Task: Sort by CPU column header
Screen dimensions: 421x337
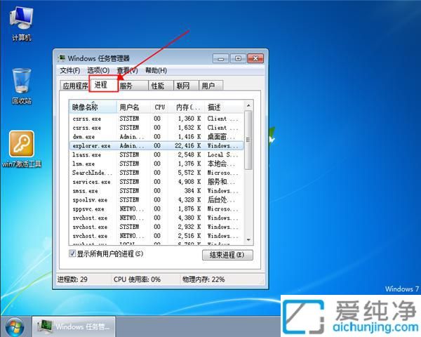Action: (159, 107)
